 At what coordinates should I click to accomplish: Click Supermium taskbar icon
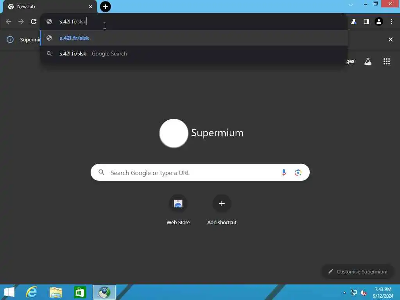tap(104, 292)
